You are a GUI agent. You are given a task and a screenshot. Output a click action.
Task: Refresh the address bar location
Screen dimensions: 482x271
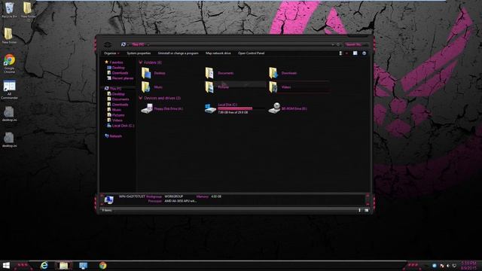tap(338, 44)
